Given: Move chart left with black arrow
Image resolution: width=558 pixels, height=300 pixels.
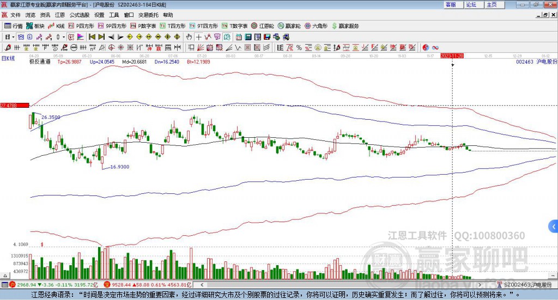Looking at the screenshot, I should click(x=111, y=37).
